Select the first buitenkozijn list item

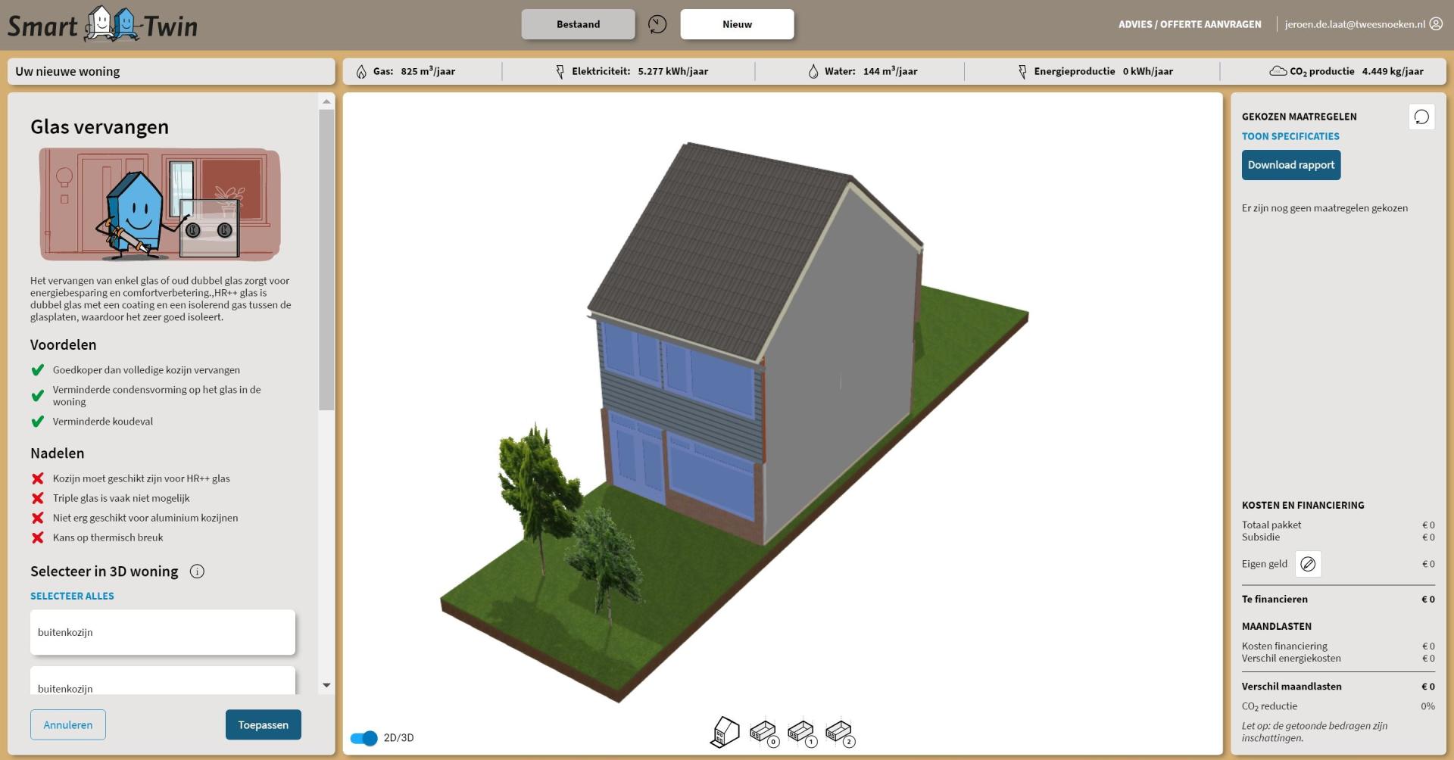click(163, 632)
